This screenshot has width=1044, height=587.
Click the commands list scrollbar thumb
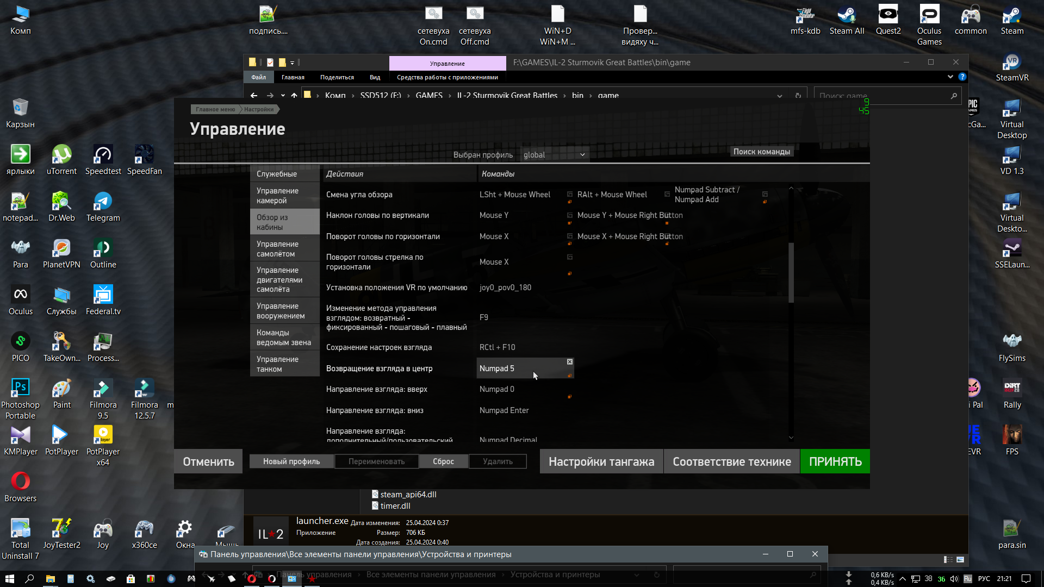coord(791,272)
